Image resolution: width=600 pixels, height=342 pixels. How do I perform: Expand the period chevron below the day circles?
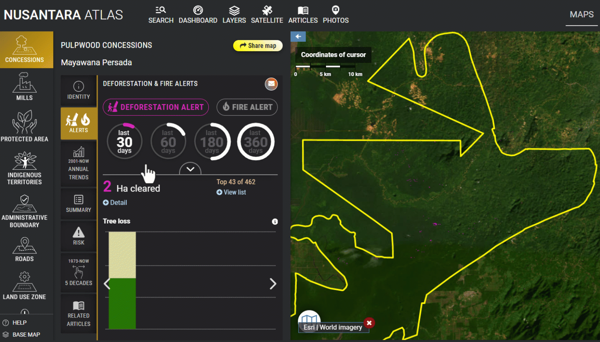tap(190, 169)
